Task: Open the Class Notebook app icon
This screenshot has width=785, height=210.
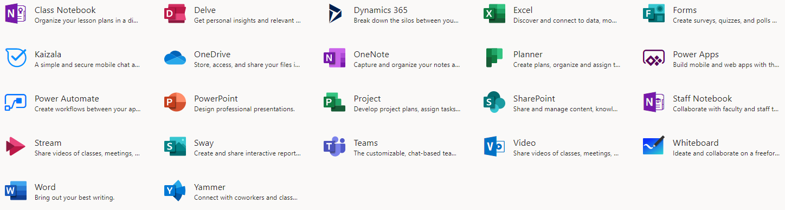Action: tap(15, 14)
